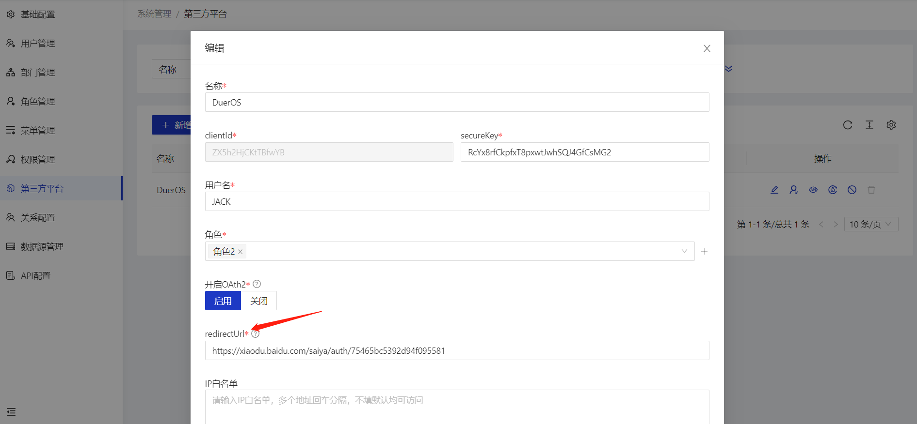The width and height of the screenshot is (917, 424).
Task: Click the reset secret key lock icon
Action: 833,190
